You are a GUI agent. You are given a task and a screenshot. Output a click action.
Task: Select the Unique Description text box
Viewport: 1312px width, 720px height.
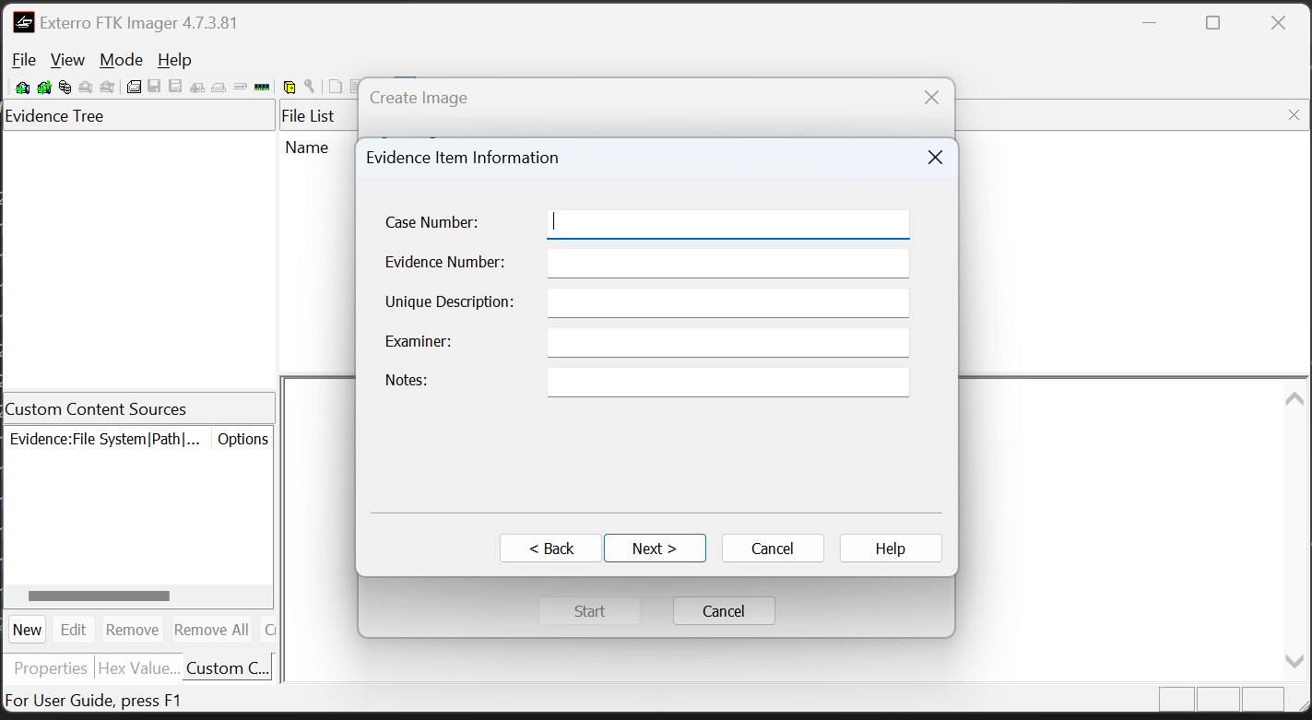coord(728,302)
